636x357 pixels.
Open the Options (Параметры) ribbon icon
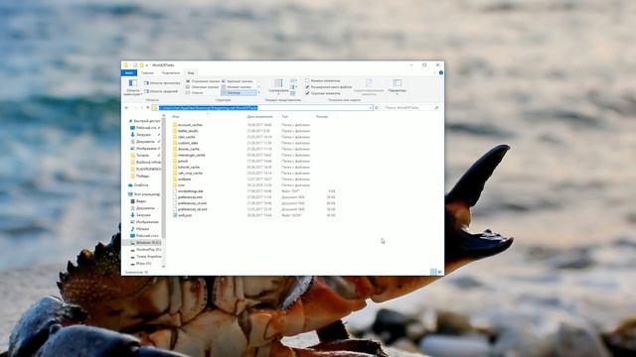point(397,86)
